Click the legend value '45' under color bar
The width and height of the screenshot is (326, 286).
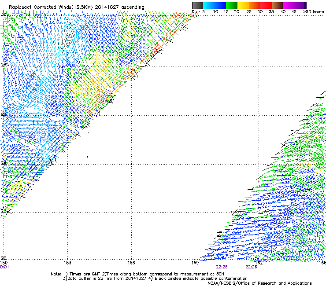(x=294, y=12)
